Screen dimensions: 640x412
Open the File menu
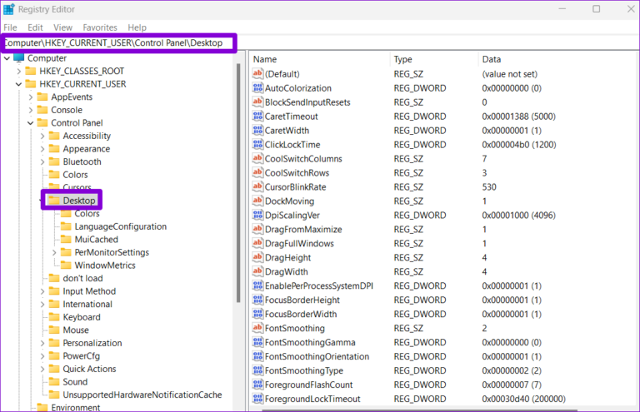[10, 27]
